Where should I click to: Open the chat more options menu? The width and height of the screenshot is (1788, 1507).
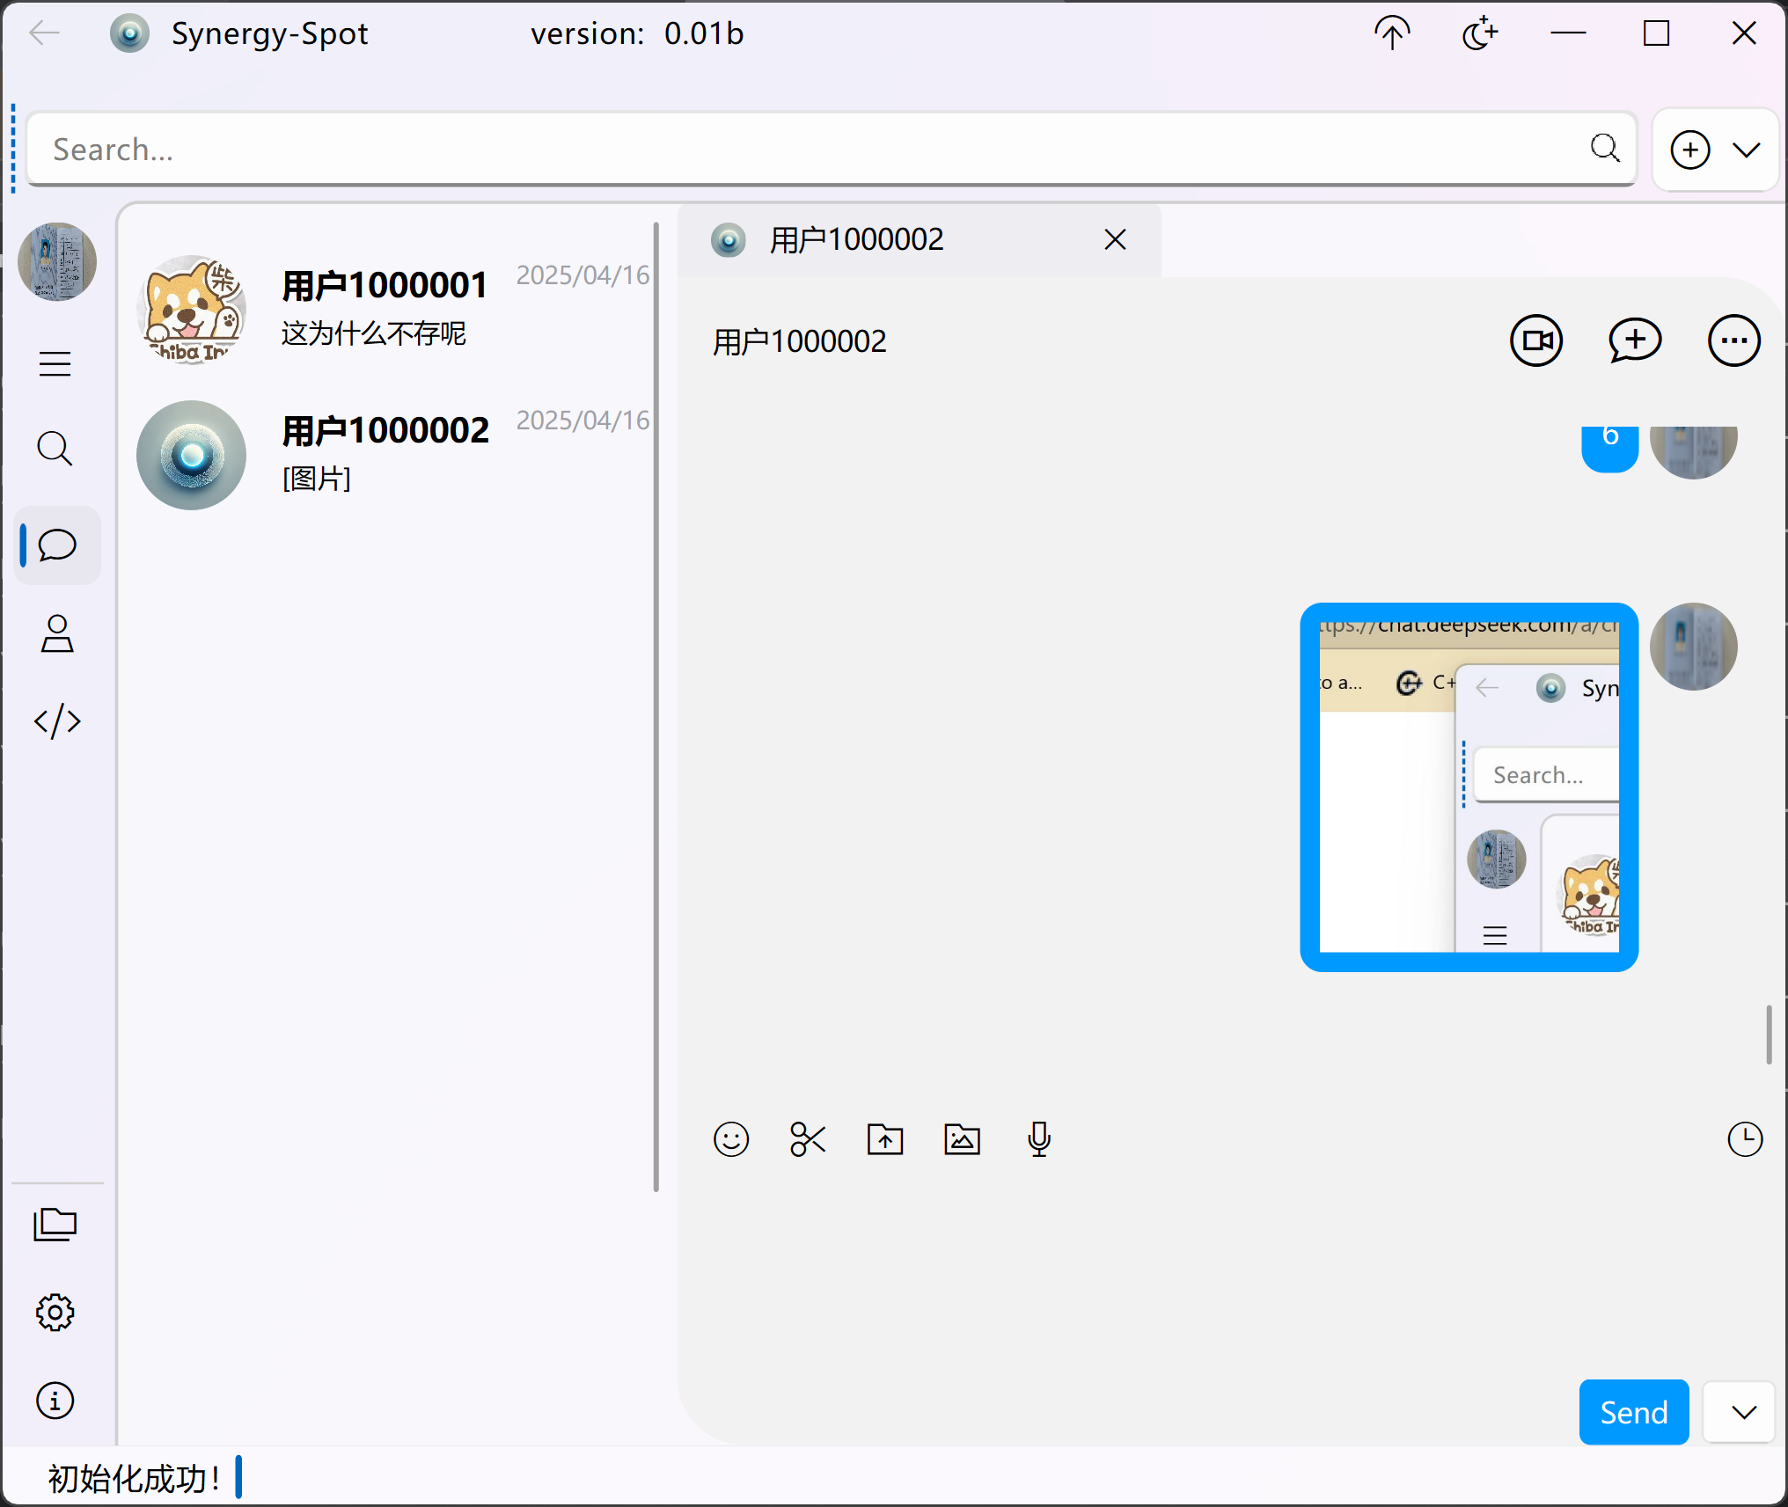[x=1733, y=340]
